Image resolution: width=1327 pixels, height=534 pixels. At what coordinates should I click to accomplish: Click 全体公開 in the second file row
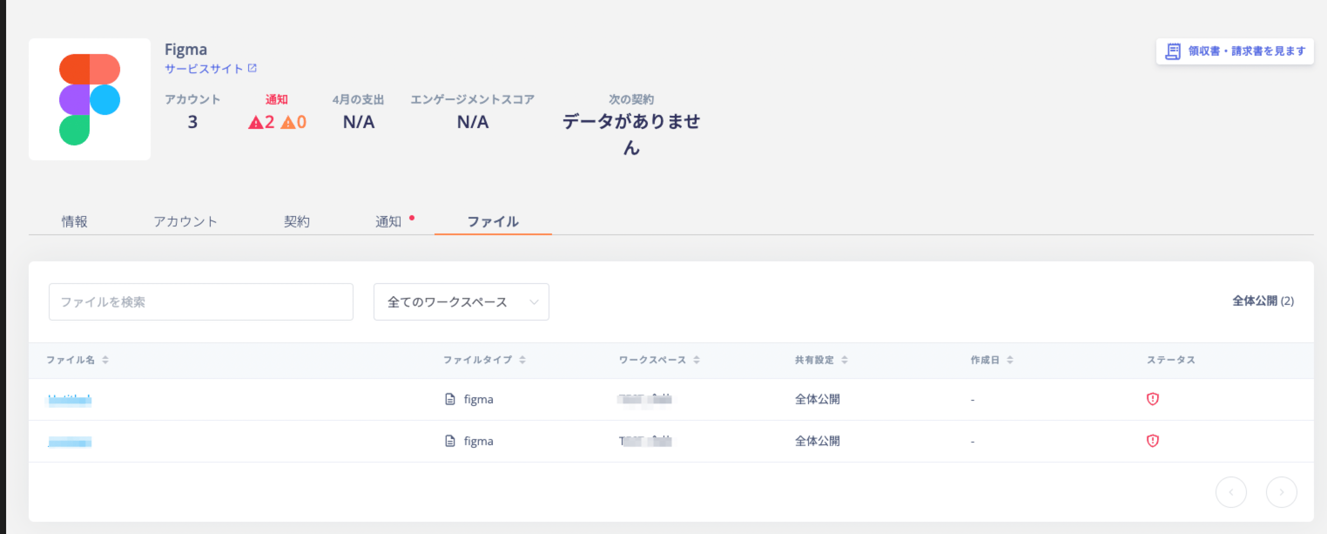(817, 441)
